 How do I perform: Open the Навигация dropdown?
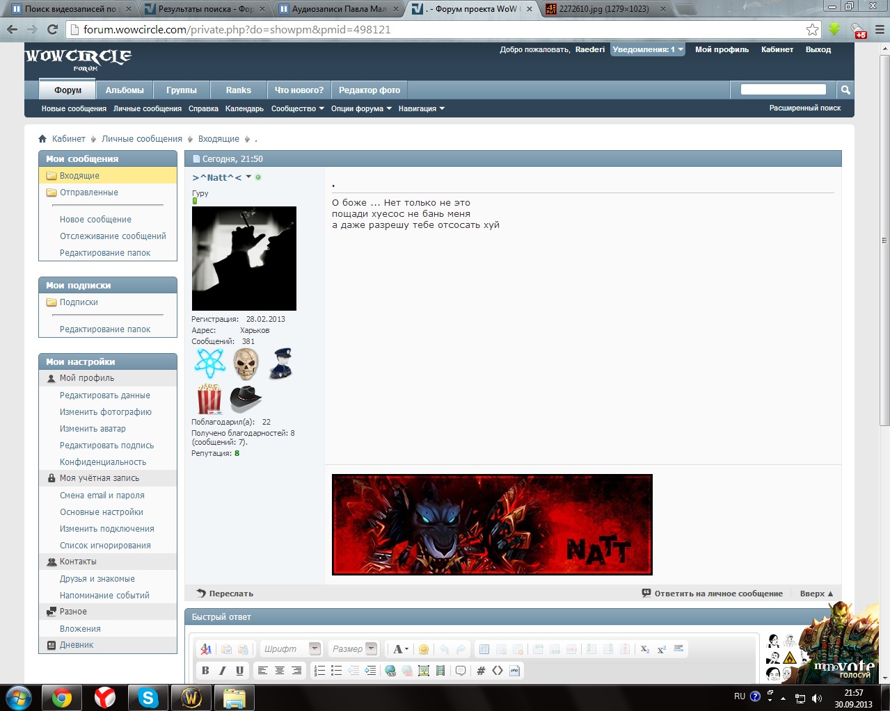click(422, 108)
